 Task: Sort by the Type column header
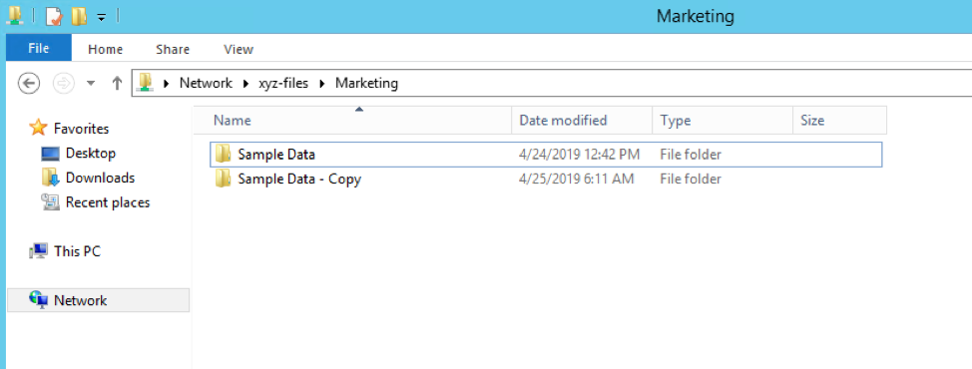pyautogui.click(x=723, y=120)
